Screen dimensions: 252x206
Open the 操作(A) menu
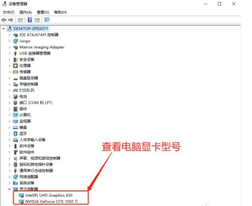click(x=25, y=12)
